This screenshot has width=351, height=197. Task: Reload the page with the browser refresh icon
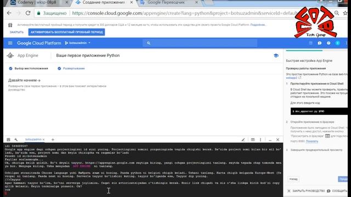28,13
